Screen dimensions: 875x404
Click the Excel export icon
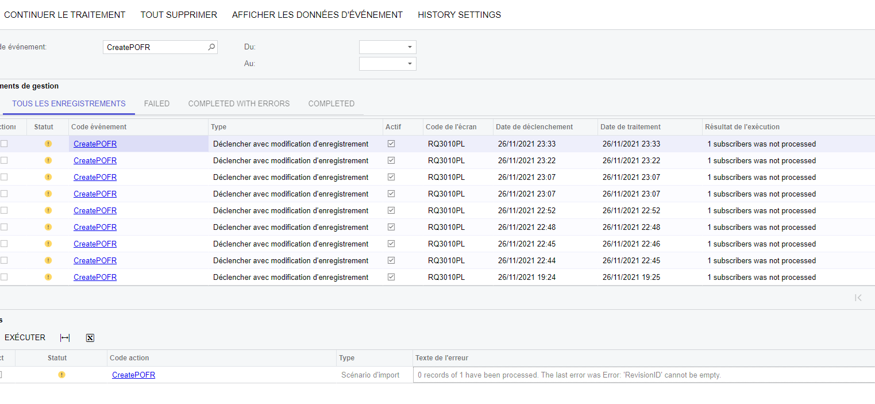click(90, 338)
